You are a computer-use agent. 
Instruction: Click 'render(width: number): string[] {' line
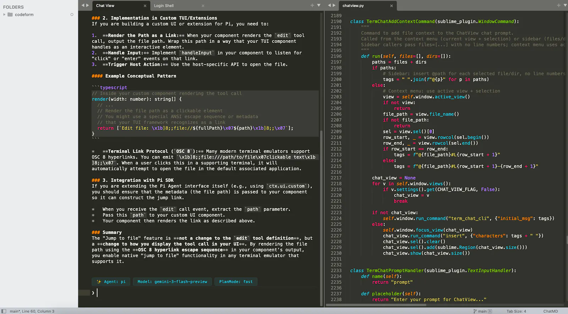137,99
